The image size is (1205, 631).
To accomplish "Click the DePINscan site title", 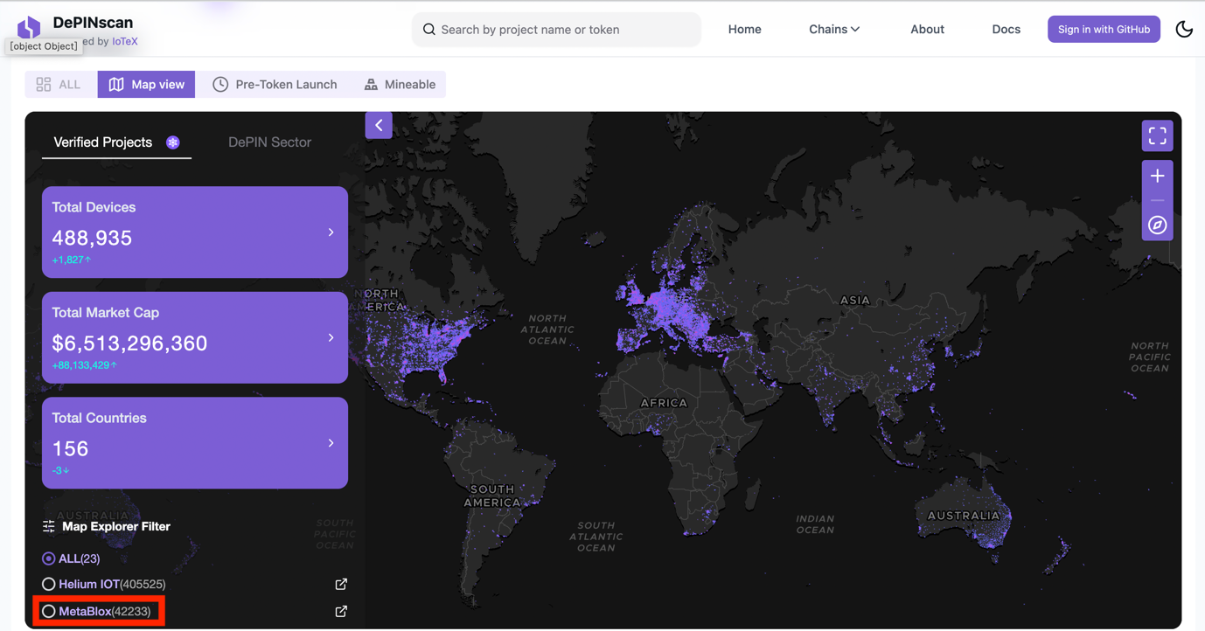I will click(93, 23).
